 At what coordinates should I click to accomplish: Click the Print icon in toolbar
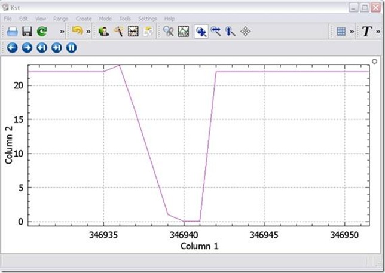(13, 32)
